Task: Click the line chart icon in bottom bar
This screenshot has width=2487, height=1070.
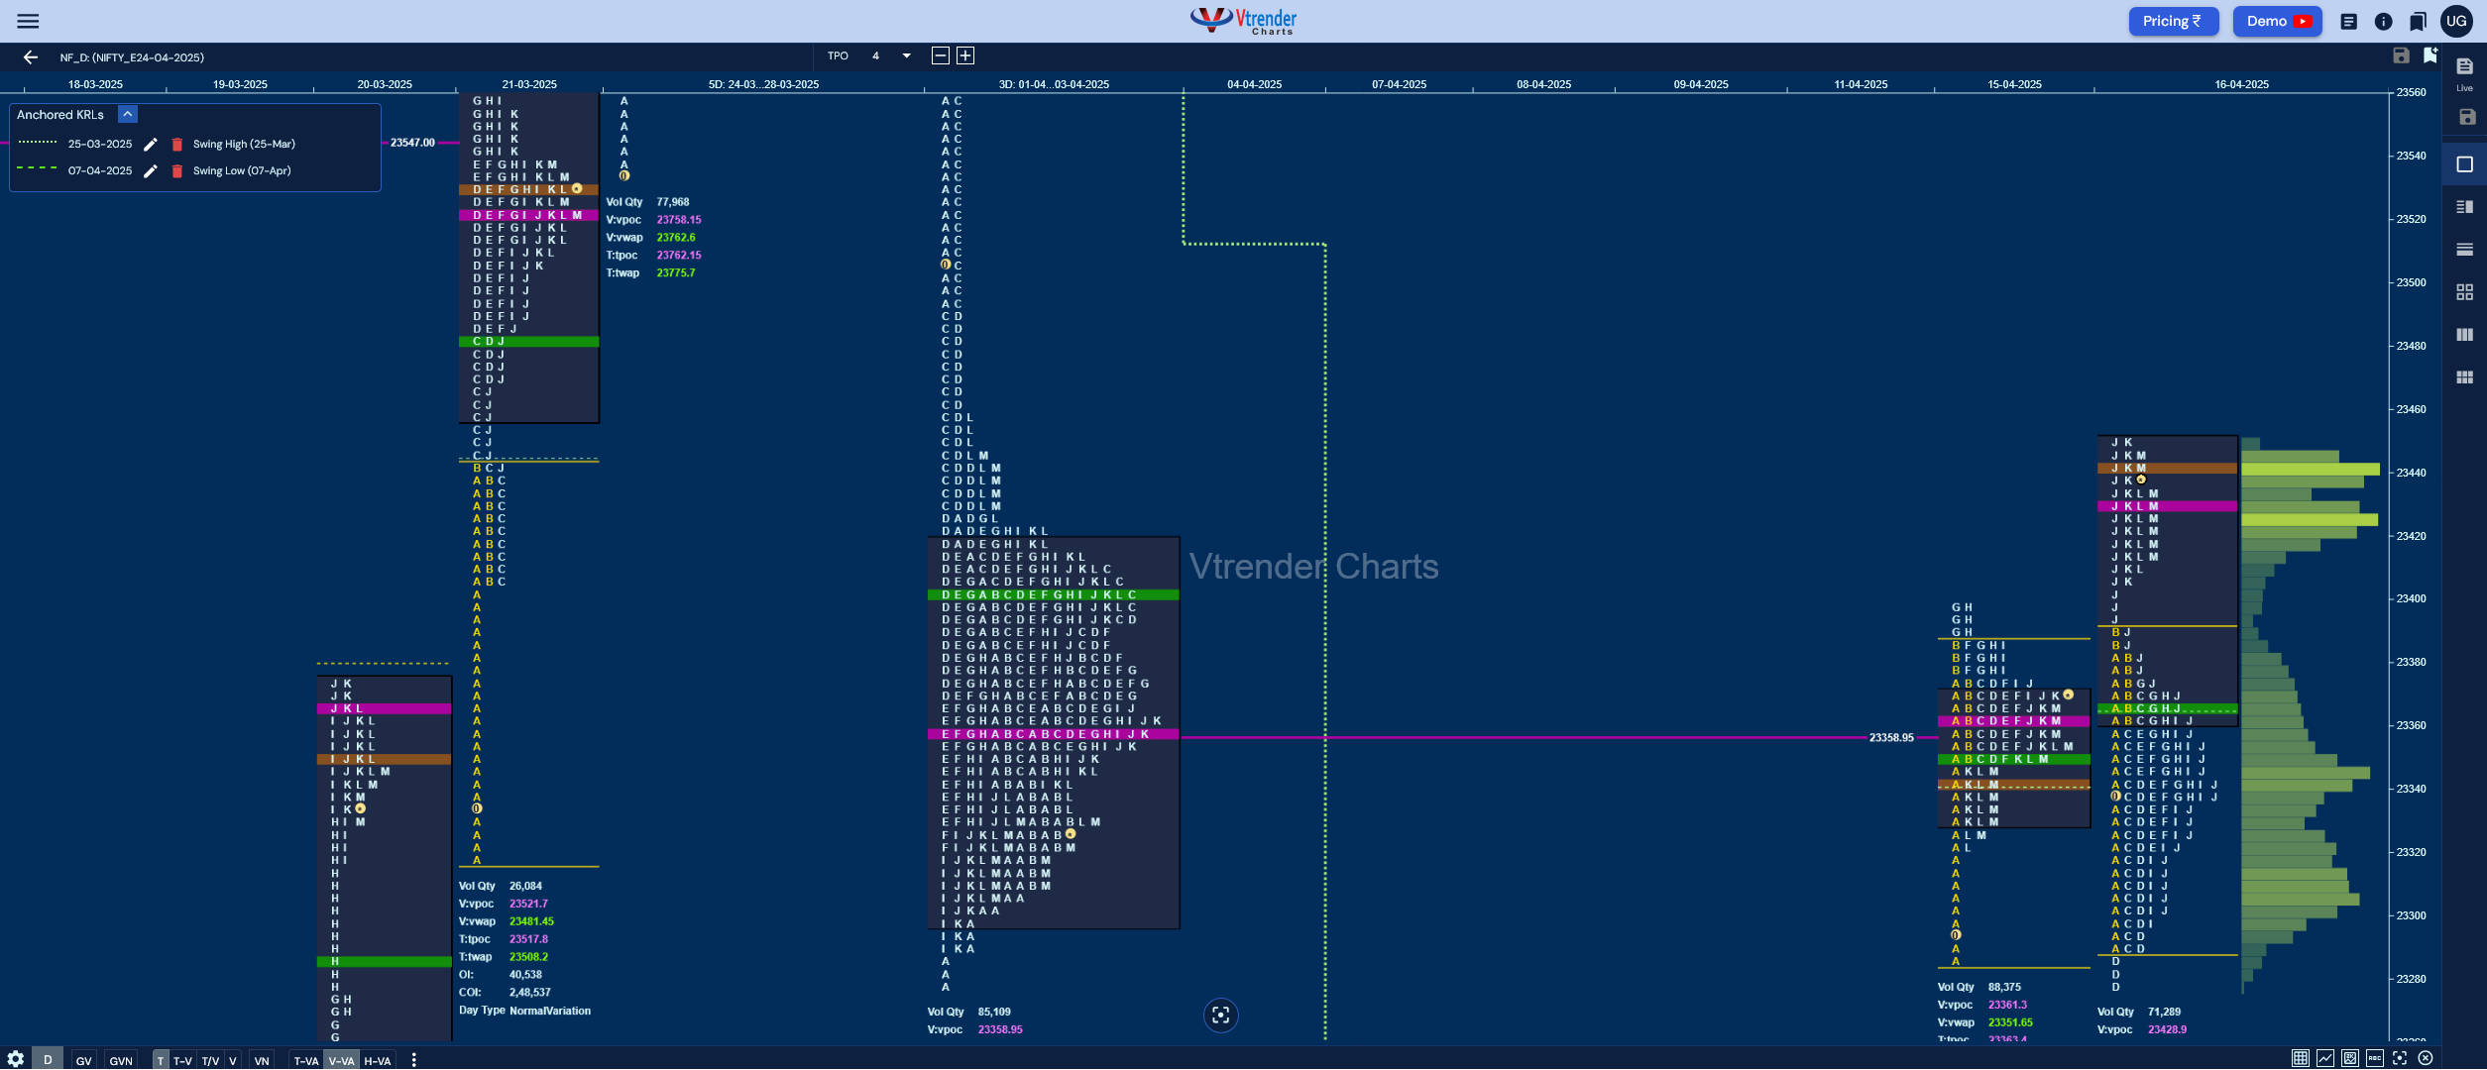Action: 2324,1058
